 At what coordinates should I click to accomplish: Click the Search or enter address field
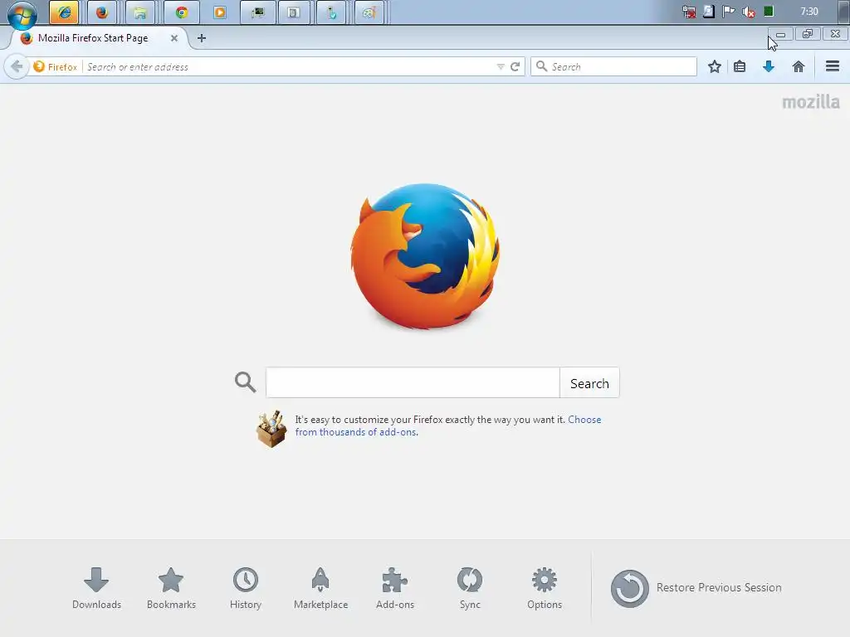[x=290, y=66]
